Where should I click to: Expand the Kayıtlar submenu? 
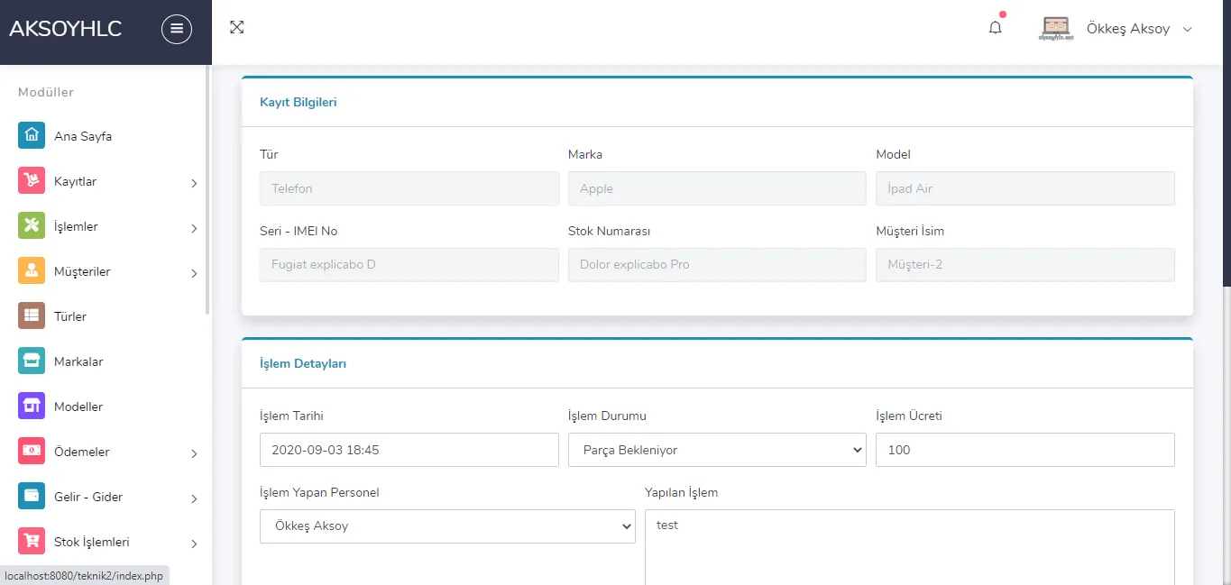[x=106, y=181]
